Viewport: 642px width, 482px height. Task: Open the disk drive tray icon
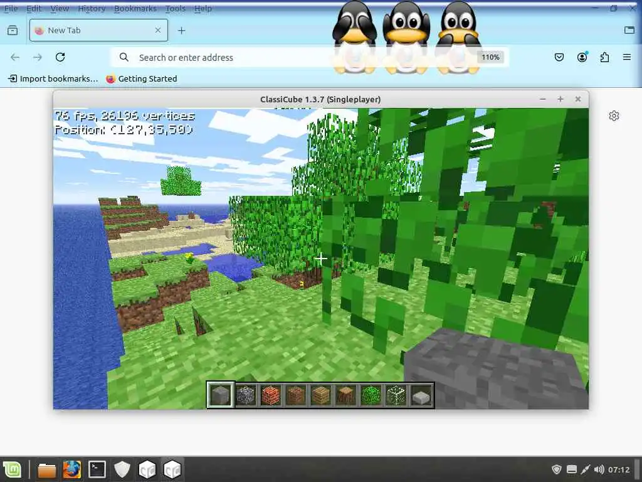572,469
